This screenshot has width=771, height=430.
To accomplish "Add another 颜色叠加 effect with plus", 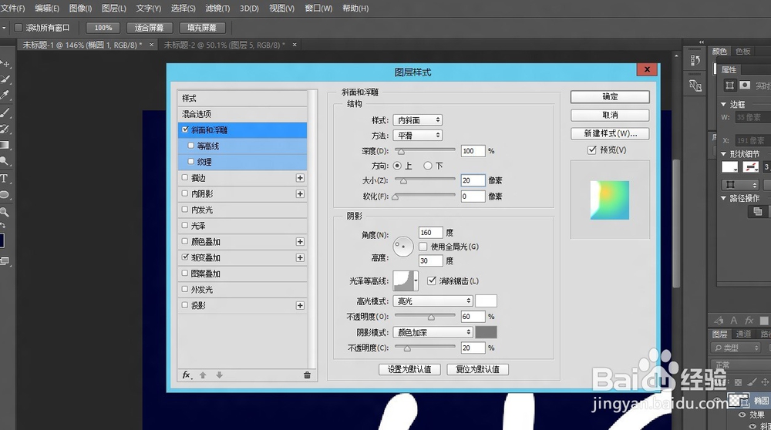I will pos(300,242).
